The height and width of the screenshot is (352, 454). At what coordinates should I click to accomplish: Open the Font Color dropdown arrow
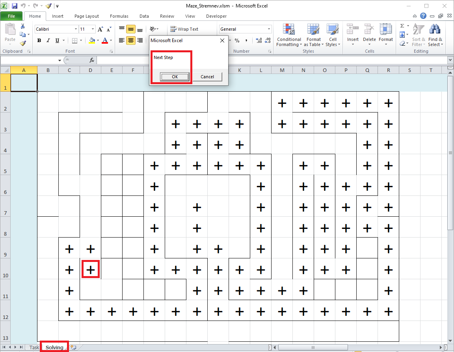(111, 41)
